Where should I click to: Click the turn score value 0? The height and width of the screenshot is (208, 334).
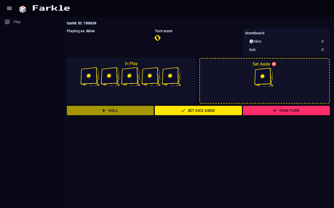click(x=157, y=38)
